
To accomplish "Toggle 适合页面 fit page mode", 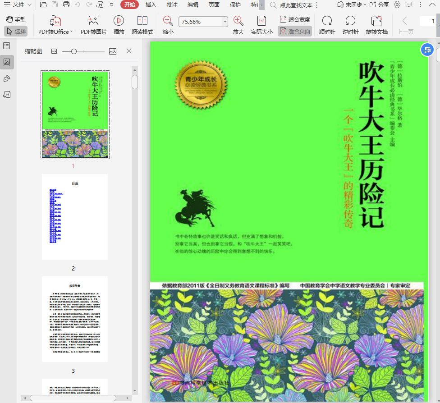I will pyautogui.click(x=295, y=31).
